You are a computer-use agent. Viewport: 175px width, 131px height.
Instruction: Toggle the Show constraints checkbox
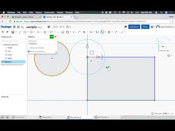pos(29,48)
